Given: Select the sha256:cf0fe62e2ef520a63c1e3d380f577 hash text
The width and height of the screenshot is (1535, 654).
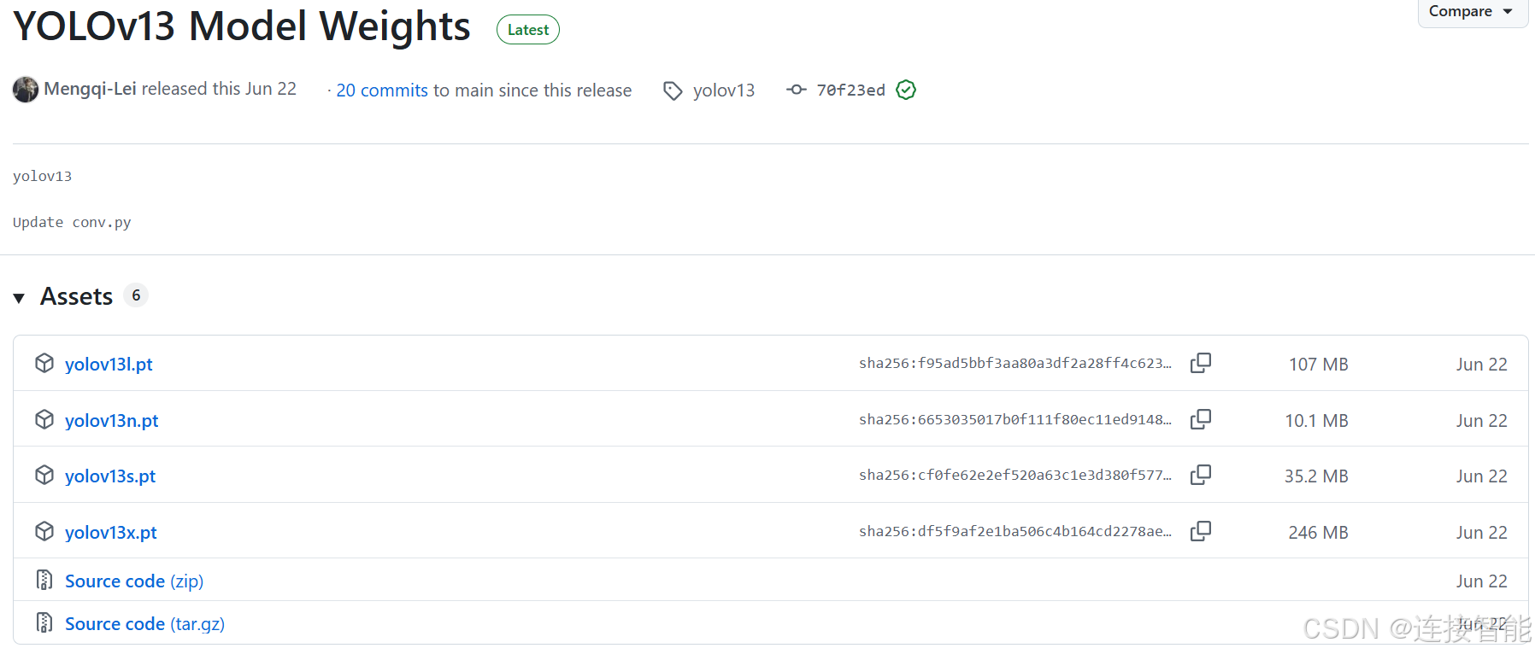Looking at the screenshot, I should [1015, 476].
